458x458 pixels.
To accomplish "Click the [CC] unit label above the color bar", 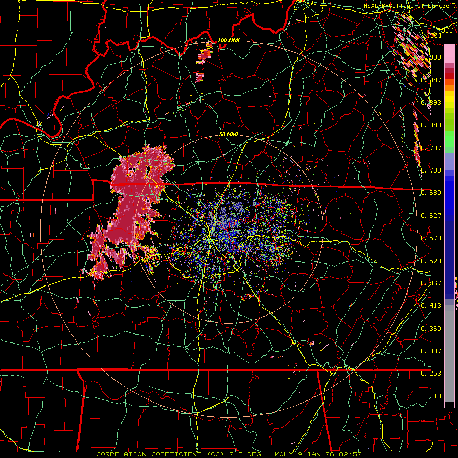I will coord(435,35).
